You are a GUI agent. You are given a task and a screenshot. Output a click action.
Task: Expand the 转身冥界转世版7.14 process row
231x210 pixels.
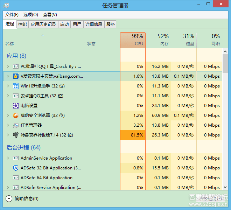coord(8,135)
